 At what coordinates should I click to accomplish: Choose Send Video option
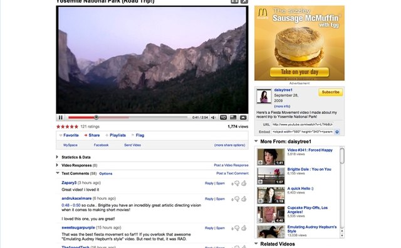pyautogui.click(x=132, y=145)
